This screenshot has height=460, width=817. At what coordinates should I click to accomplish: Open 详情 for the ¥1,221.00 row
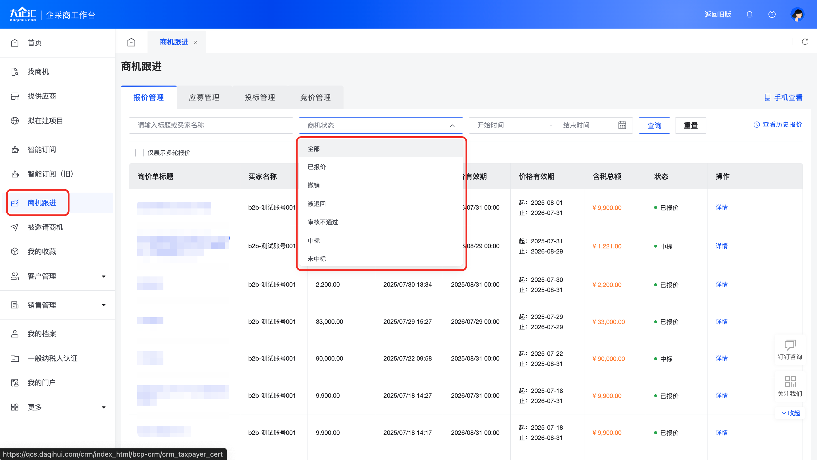coord(721,246)
